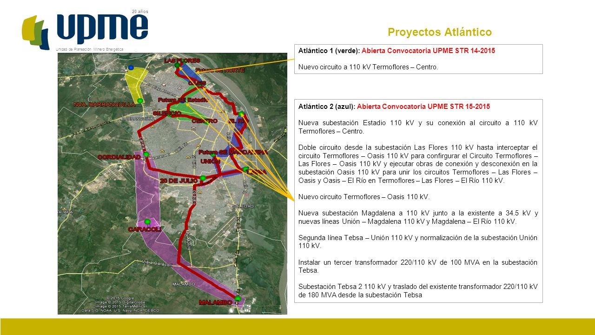Click the green marker above NVA. BARRANQUILLA label
595x335 pixels.
(x=140, y=100)
